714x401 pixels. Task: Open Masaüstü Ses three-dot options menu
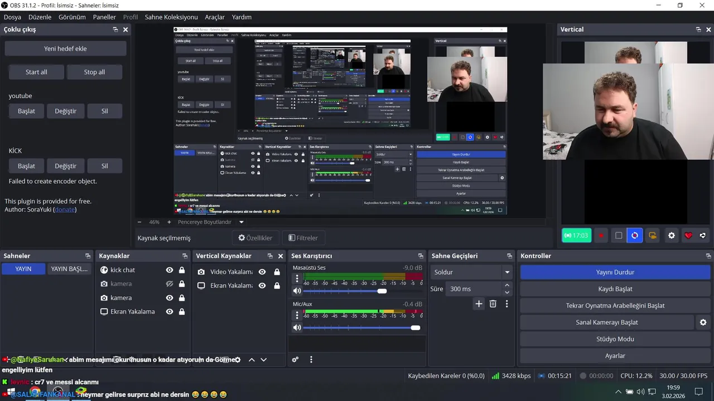[297, 278]
